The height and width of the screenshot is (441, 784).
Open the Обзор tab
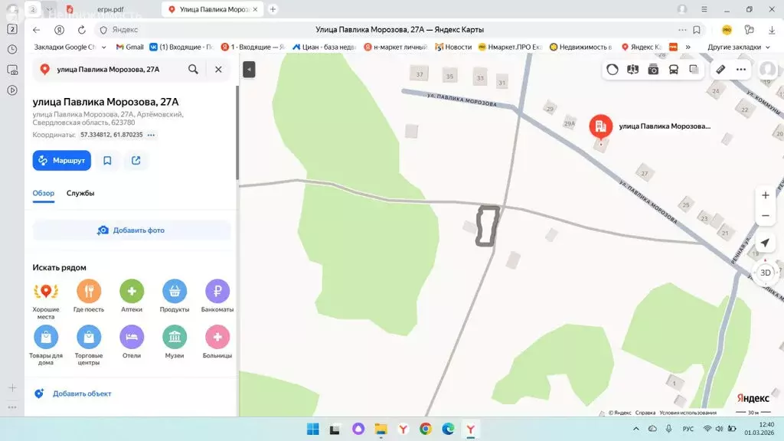click(44, 194)
